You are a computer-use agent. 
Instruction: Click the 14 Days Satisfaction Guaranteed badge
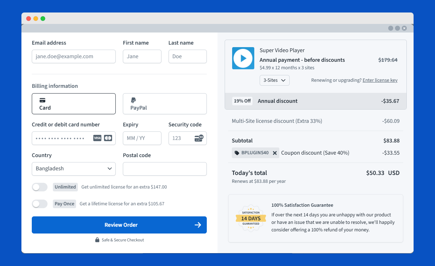click(x=250, y=218)
